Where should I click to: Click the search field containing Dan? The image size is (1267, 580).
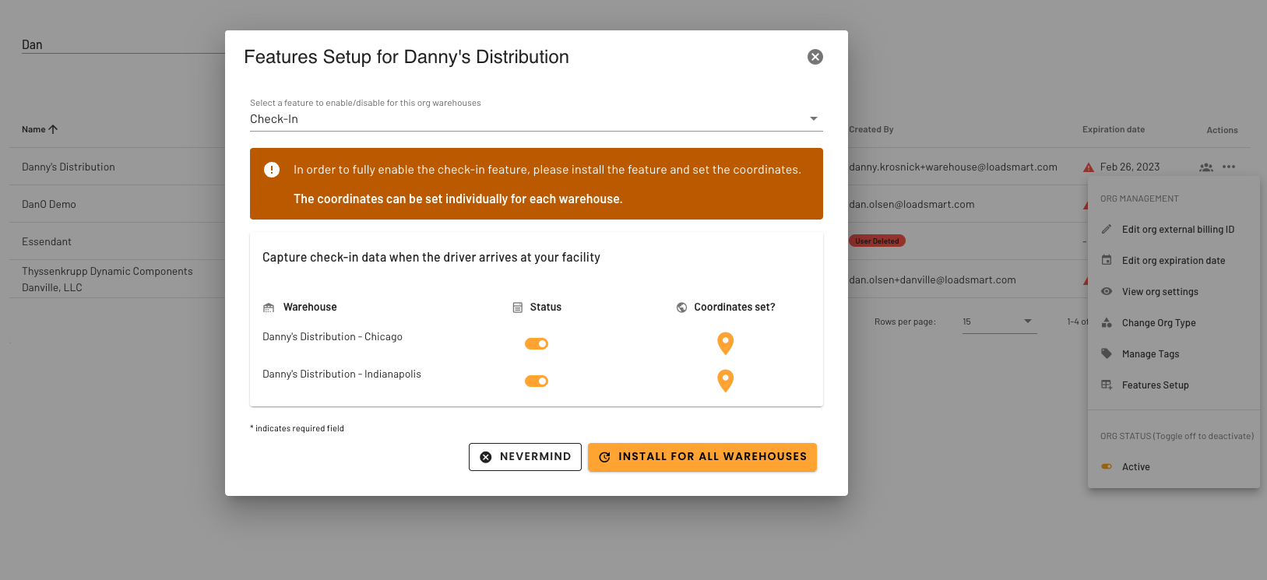[123, 44]
